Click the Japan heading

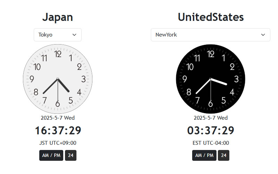(x=58, y=17)
